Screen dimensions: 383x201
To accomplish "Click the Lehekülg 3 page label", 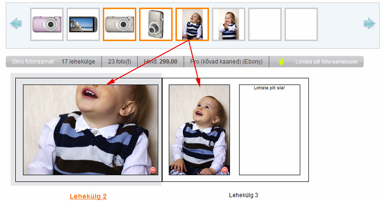I will click(243, 195).
